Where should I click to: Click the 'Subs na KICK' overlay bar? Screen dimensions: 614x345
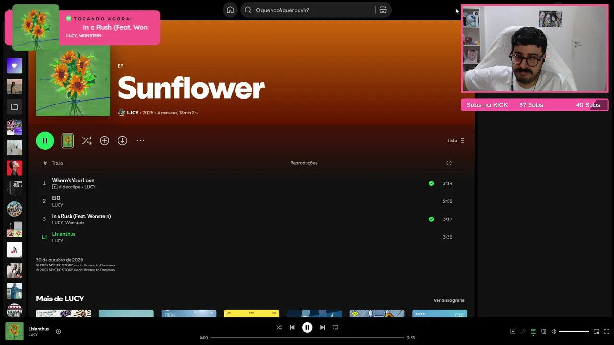coord(534,105)
